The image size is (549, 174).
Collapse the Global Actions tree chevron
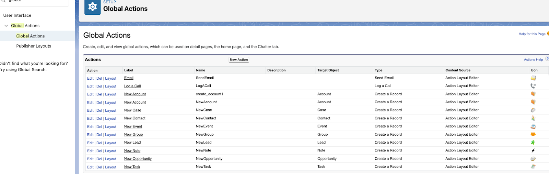[6, 26]
